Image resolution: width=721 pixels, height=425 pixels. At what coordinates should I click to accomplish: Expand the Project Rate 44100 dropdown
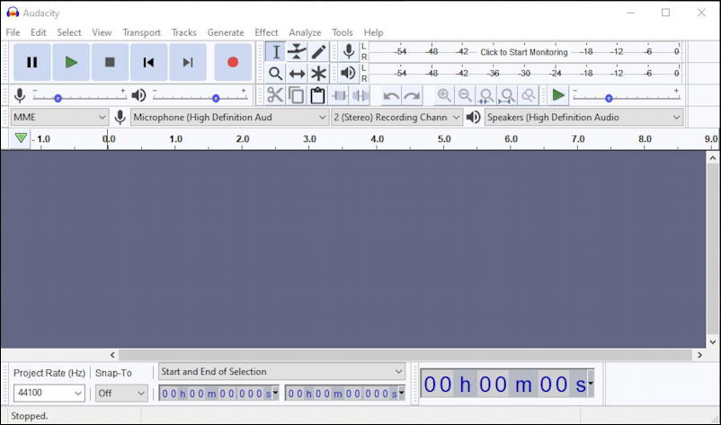(x=49, y=393)
